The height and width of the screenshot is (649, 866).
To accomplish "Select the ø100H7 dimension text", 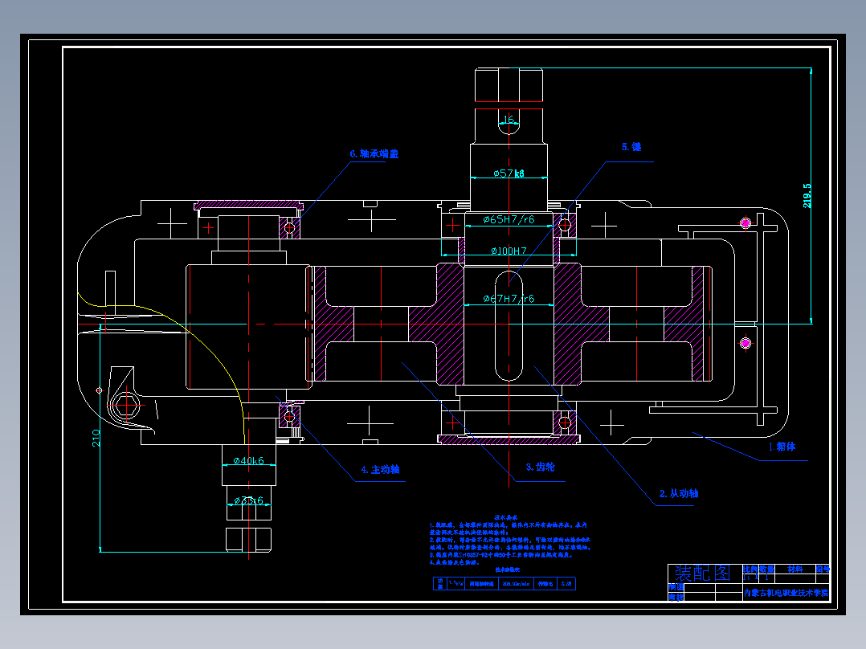I will click(509, 251).
